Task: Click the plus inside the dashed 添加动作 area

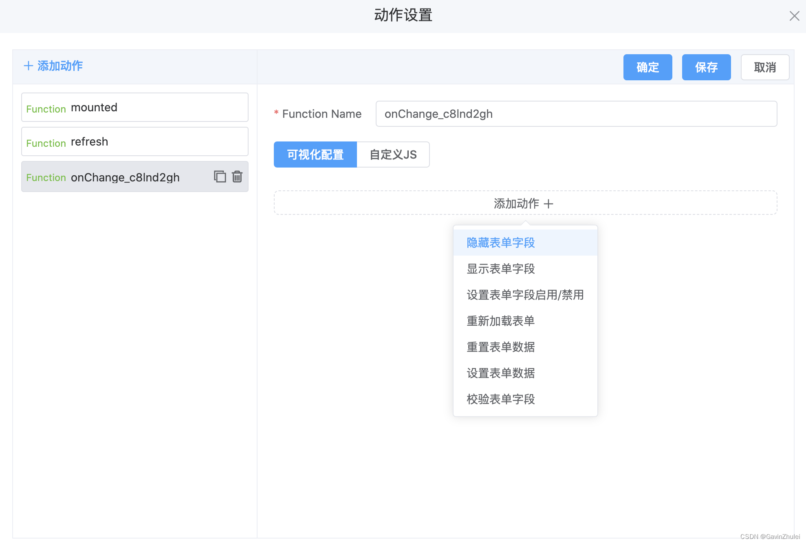Action: (x=550, y=203)
